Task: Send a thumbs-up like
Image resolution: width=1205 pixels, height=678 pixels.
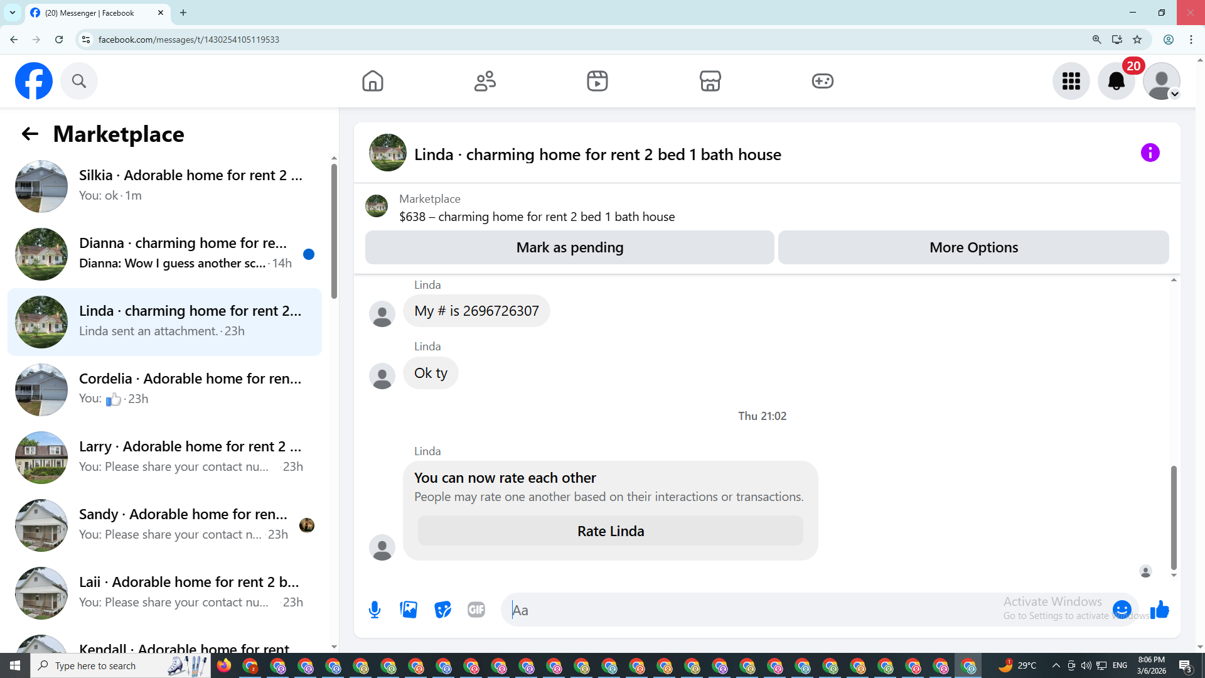Action: pos(1160,610)
